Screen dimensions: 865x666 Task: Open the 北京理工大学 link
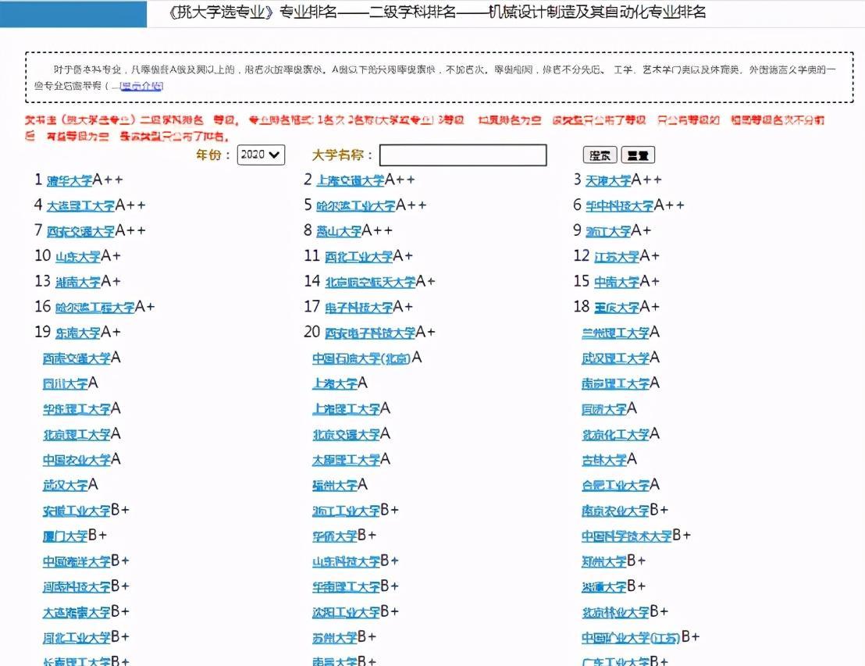click(x=77, y=434)
